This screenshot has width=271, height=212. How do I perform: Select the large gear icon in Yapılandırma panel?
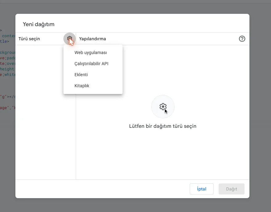coord(163,107)
